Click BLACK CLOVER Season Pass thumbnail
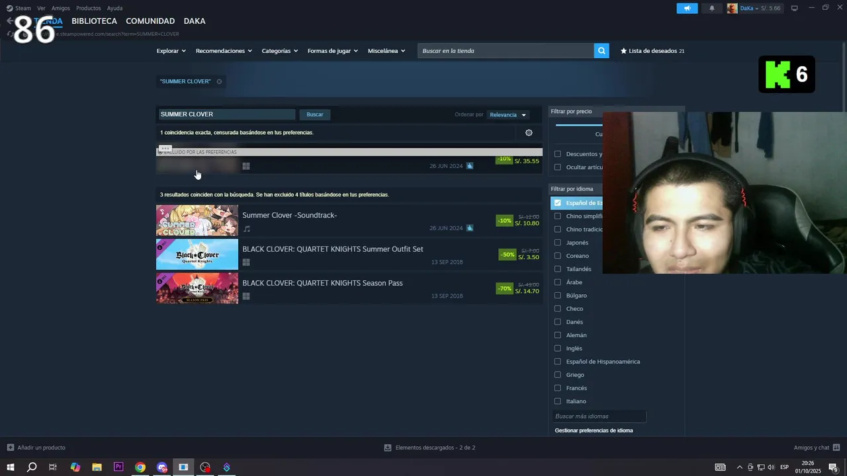Image resolution: width=847 pixels, height=476 pixels. (197, 288)
